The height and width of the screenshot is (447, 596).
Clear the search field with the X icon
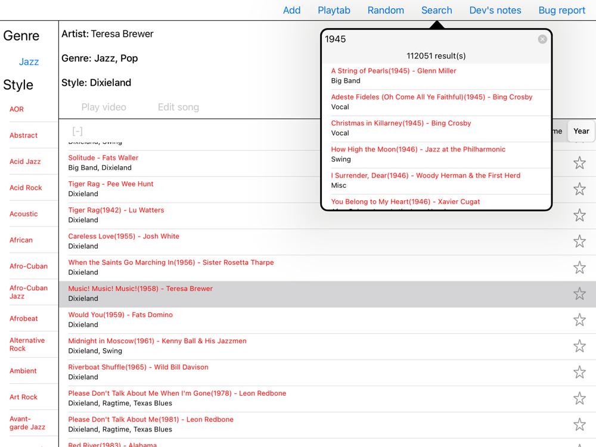542,39
